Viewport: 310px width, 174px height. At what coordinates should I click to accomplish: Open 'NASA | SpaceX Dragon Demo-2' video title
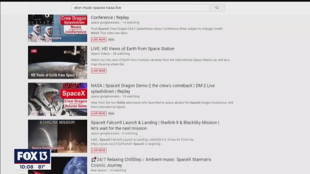tap(153, 88)
